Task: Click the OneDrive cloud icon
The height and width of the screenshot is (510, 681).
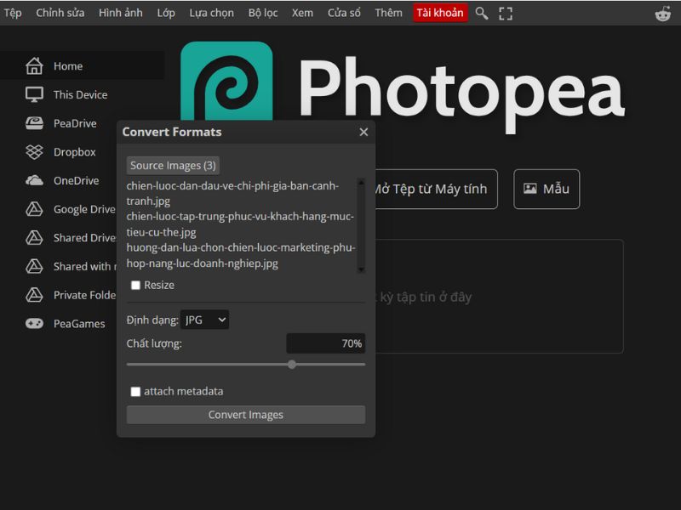Action: click(x=34, y=180)
